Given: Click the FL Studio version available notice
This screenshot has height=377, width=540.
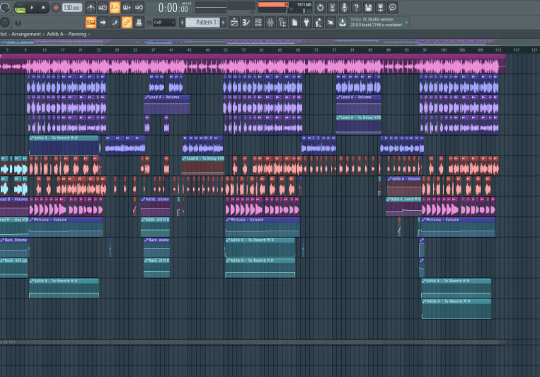Looking at the screenshot, I should (377, 23).
